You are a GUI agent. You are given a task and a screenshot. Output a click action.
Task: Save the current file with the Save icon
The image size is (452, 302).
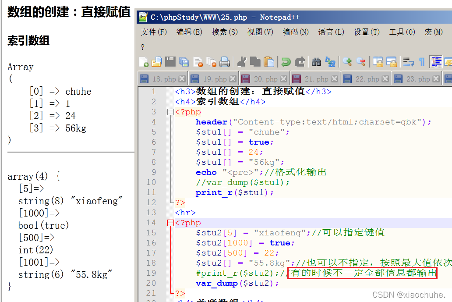pos(170,62)
